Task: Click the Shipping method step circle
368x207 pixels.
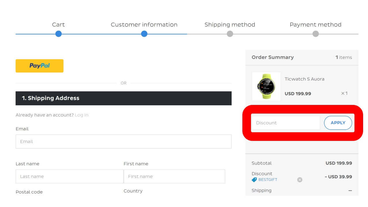Action: pos(230,34)
